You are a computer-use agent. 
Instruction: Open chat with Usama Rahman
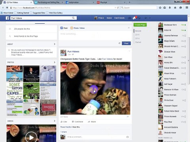[172, 35]
